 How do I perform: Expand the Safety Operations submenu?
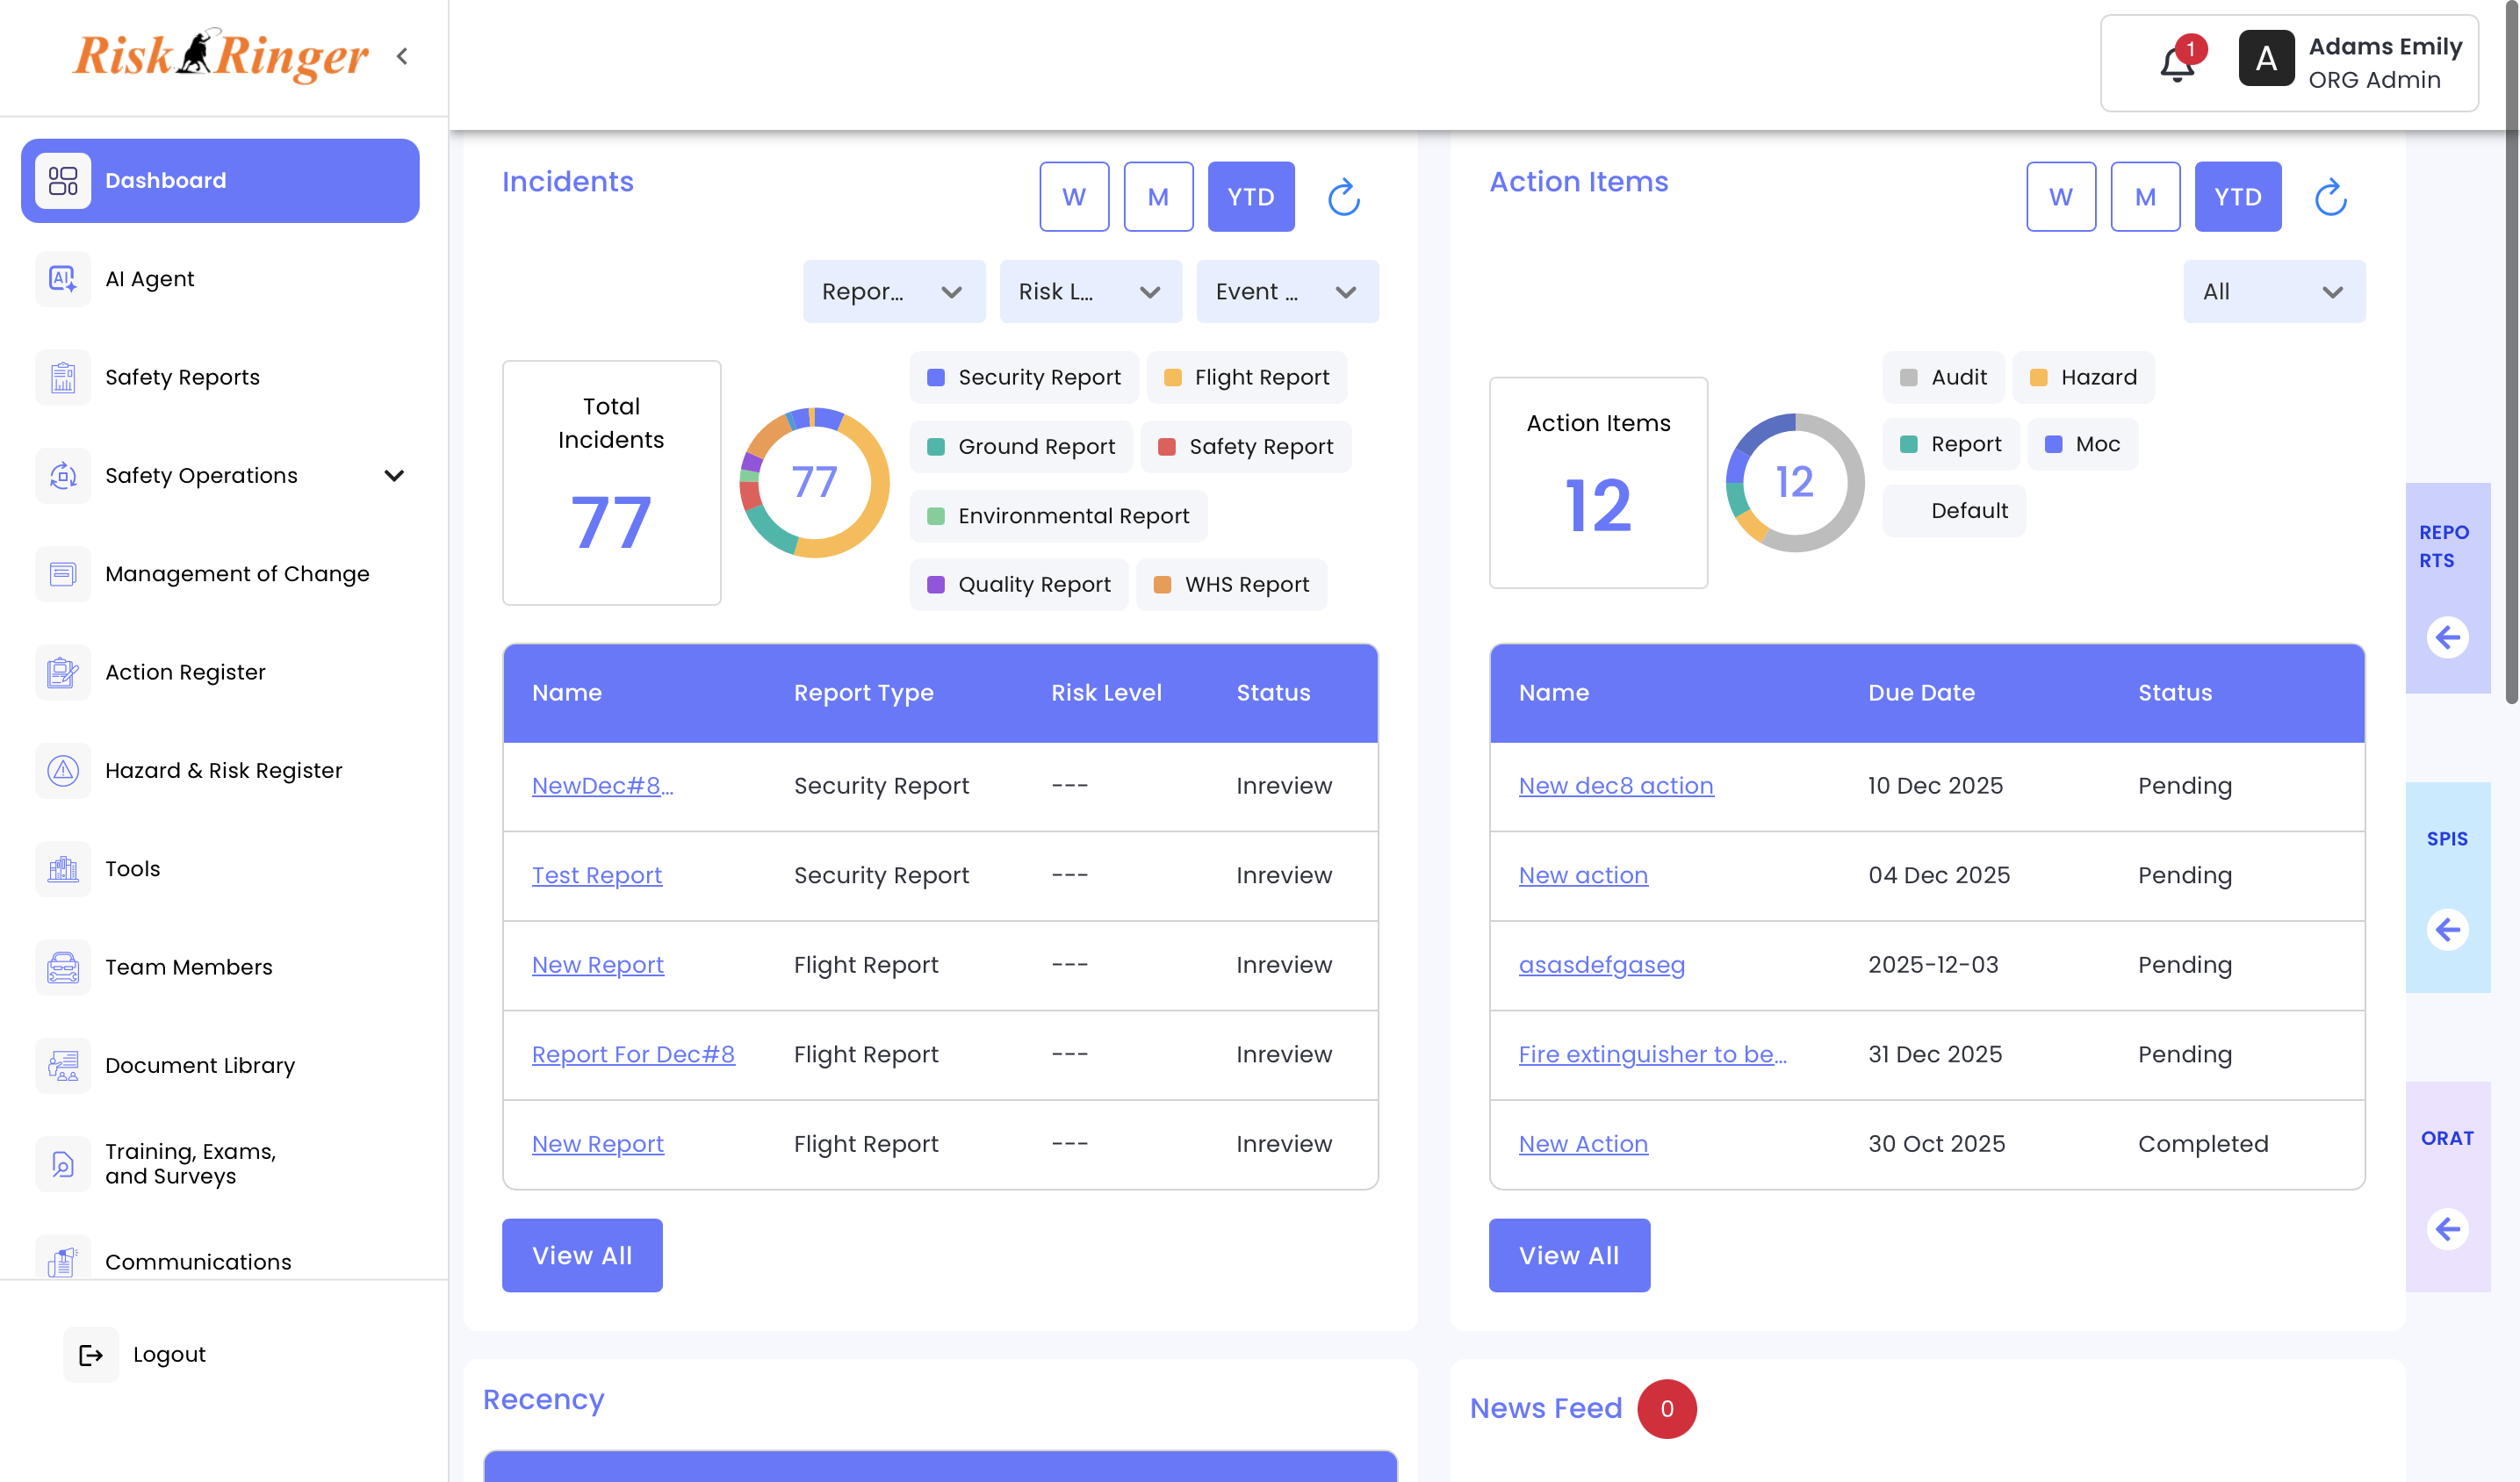coord(394,476)
